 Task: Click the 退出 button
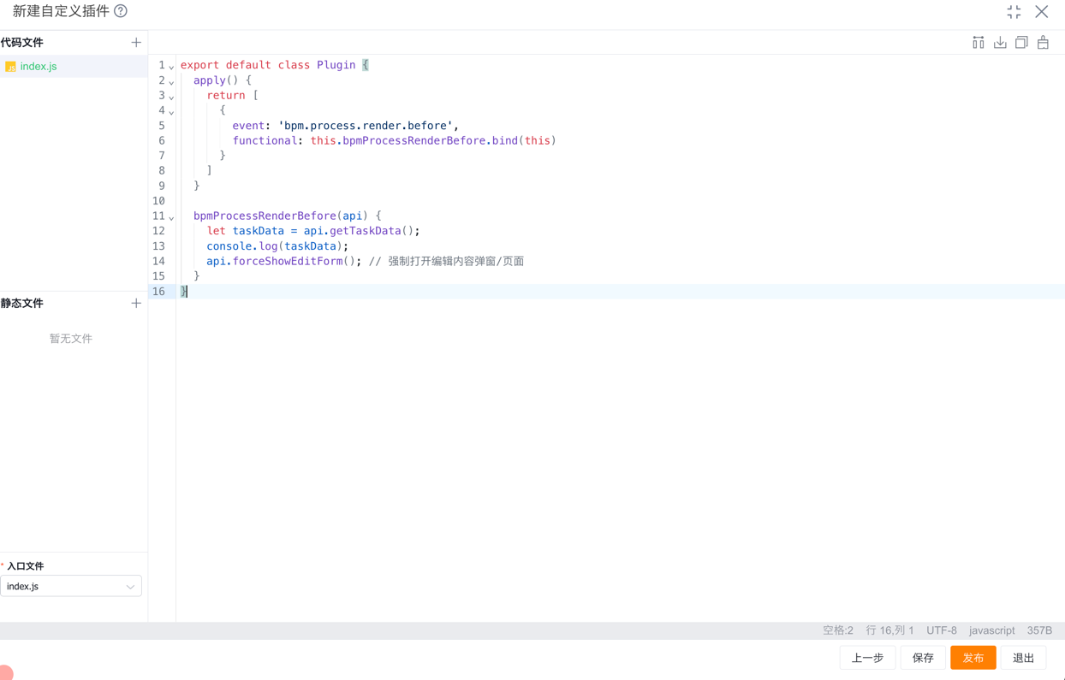[1023, 658]
